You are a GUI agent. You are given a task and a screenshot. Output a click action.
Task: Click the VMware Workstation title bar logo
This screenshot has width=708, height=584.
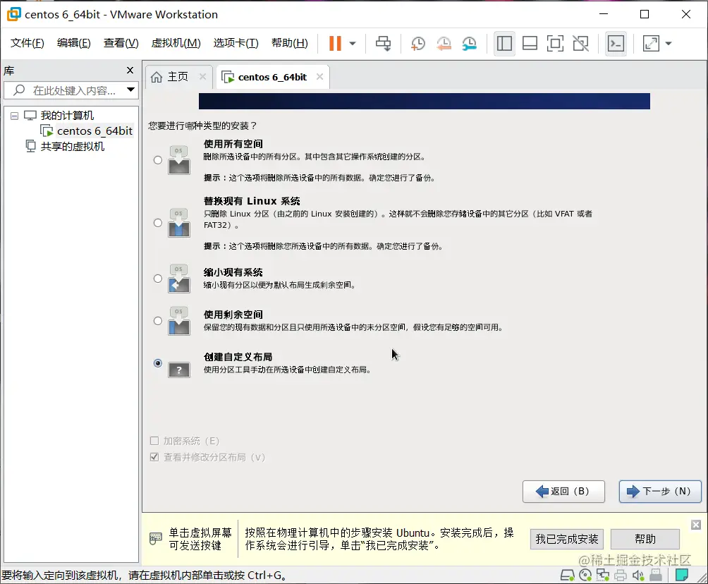pyautogui.click(x=13, y=14)
